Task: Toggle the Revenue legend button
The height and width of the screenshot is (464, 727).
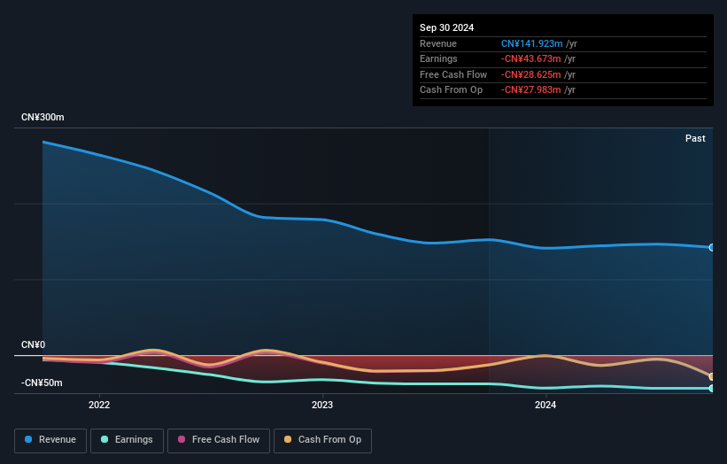Action: (x=50, y=440)
